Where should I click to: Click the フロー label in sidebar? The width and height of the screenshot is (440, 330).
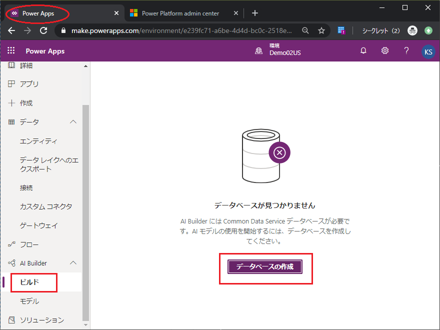coord(29,244)
